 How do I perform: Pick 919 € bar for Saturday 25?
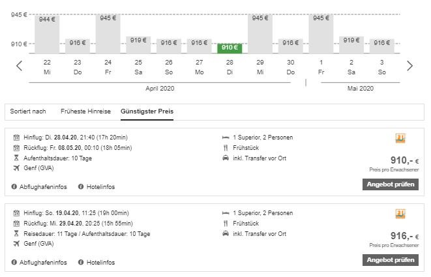click(x=138, y=44)
